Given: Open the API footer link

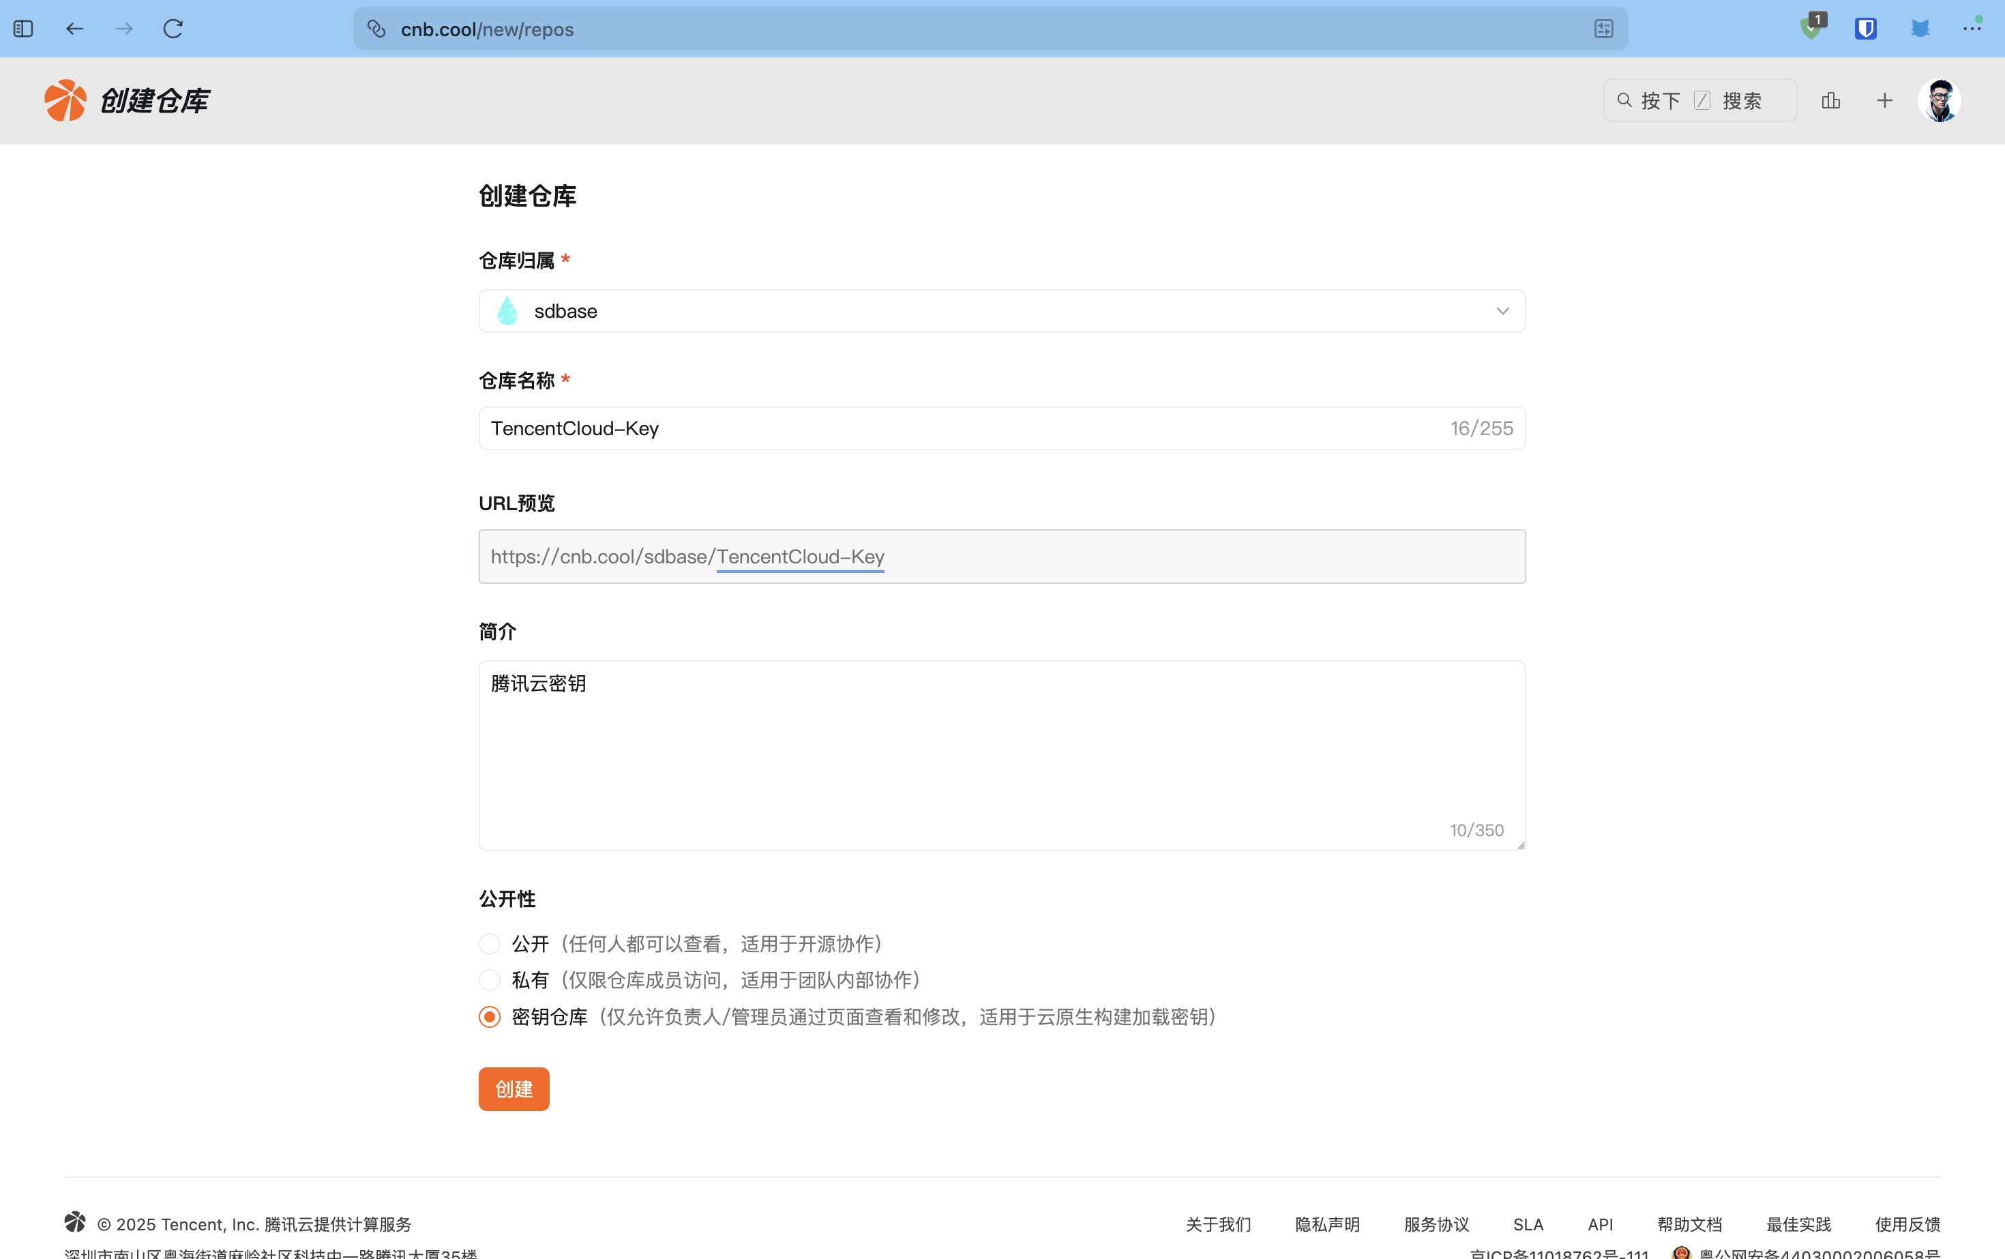Looking at the screenshot, I should [x=1599, y=1224].
